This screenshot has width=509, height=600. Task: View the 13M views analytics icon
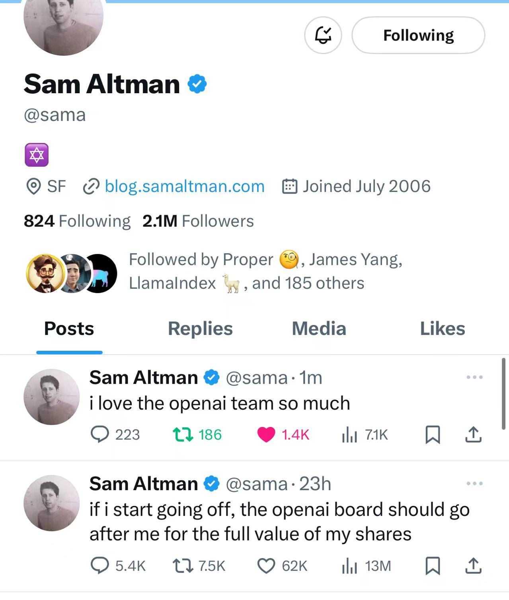click(x=349, y=566)
